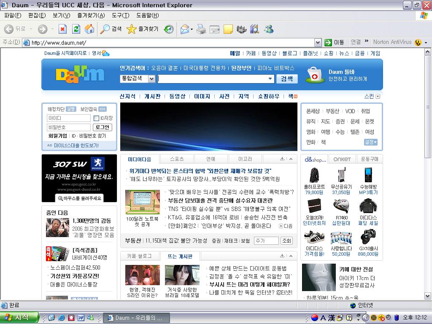The image size is (432, 324).
Task: Check the ID저장 checkbox
Action: [97, 118]
